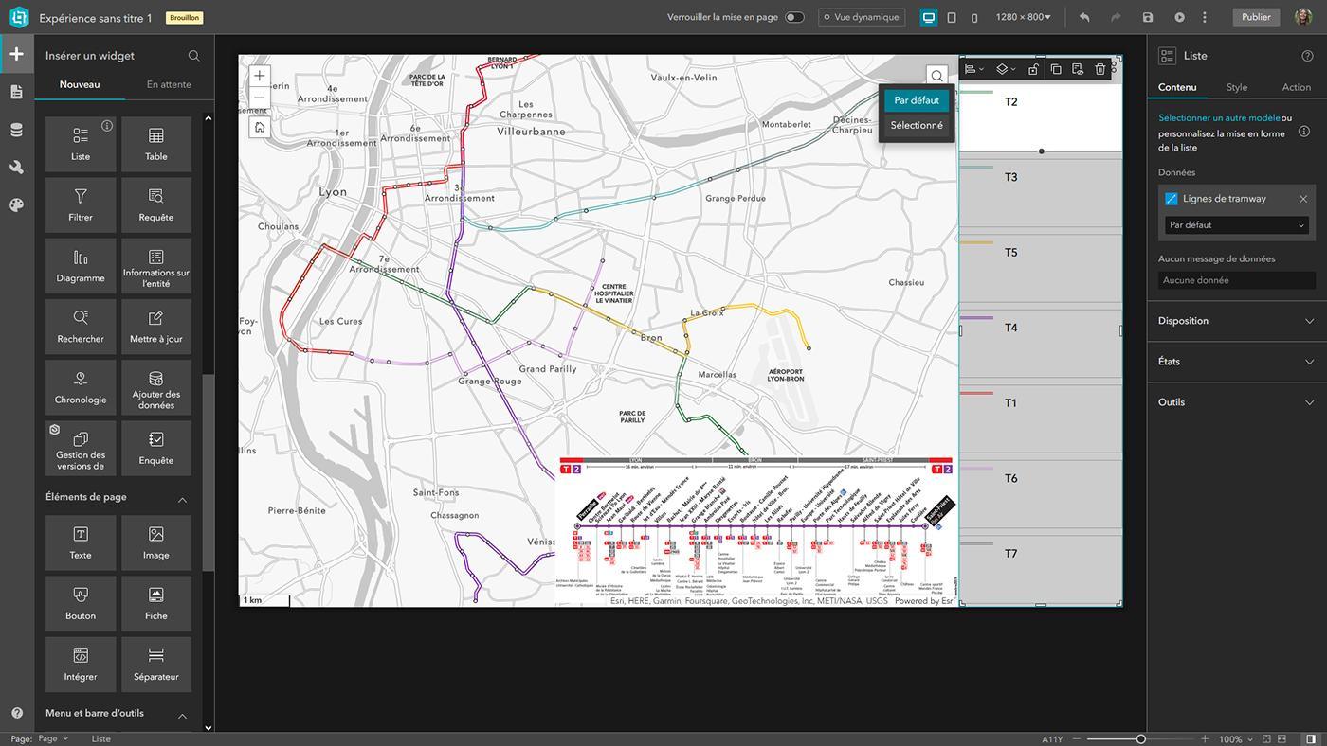The height and width of the screenshot is (746, 1327).
Task: Follow Sélectionner un autre modèle link
Action: 1219,118
